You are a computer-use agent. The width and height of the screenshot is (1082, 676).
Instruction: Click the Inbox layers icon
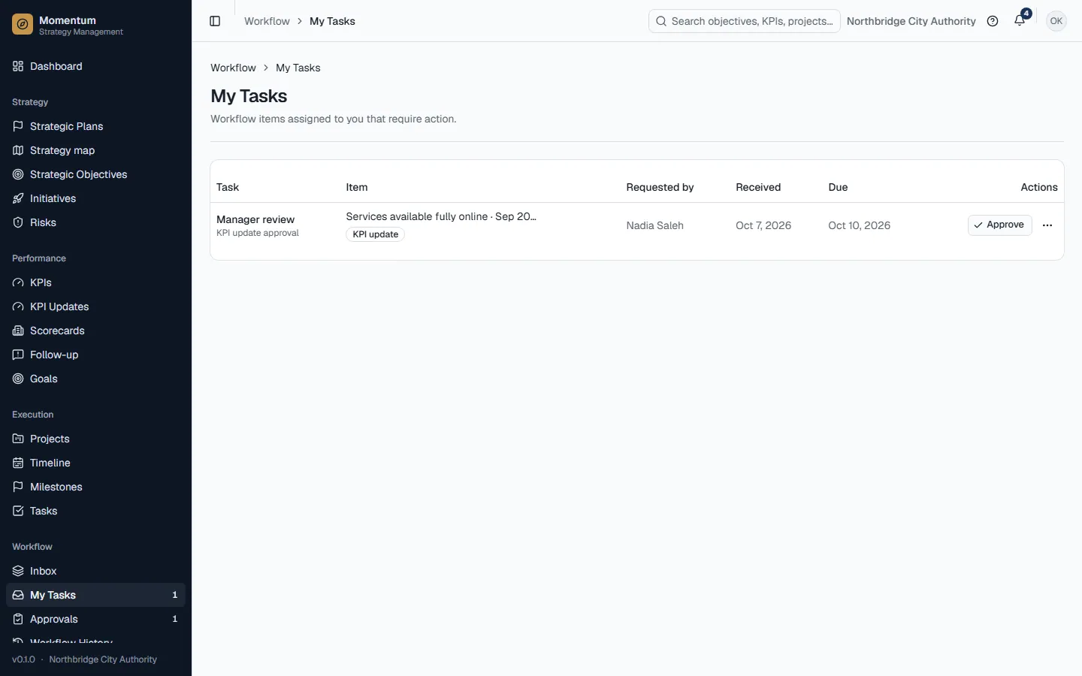point(18,571)
